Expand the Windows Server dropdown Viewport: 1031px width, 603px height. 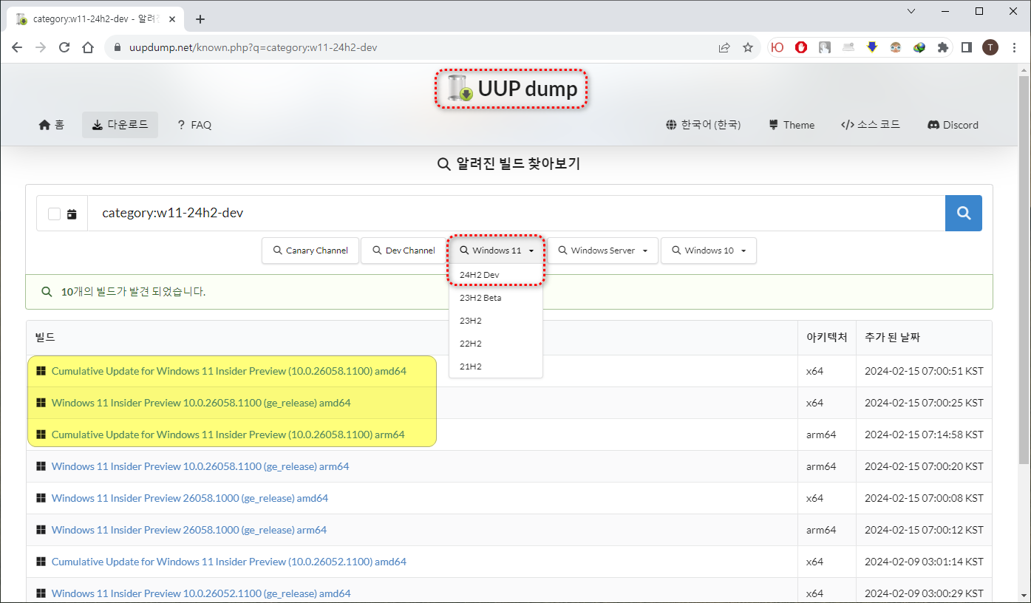pos(602,251)
